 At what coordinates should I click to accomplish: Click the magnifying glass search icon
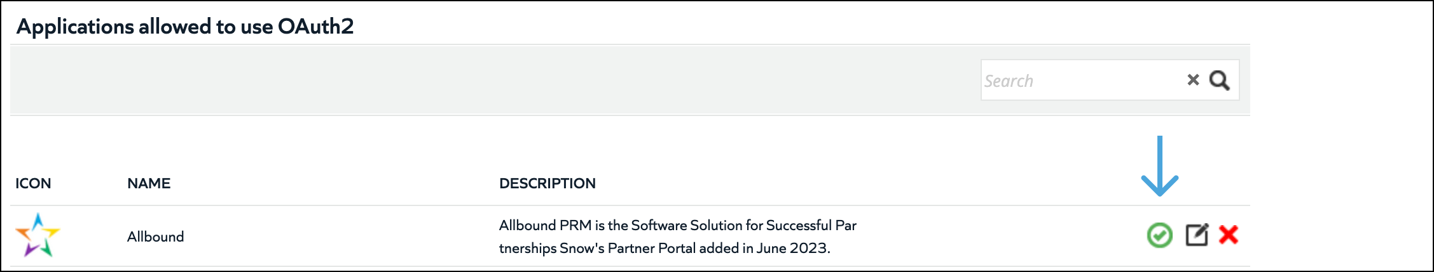click(1219, 81)
